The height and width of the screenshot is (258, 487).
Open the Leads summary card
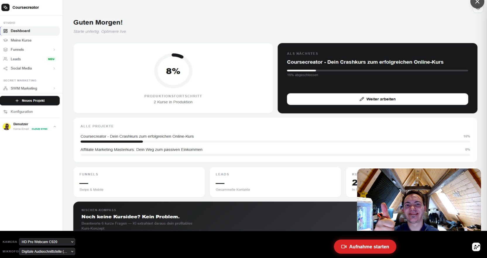pyautogui.click(x=275, y=182)
